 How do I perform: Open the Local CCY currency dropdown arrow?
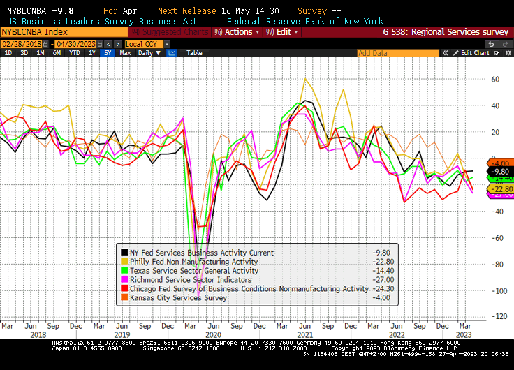(167, 44)
